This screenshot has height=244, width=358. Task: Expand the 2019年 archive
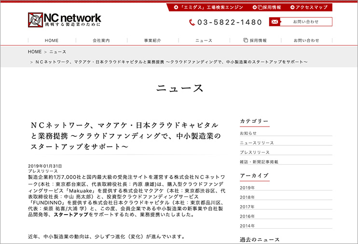point(247,188)
